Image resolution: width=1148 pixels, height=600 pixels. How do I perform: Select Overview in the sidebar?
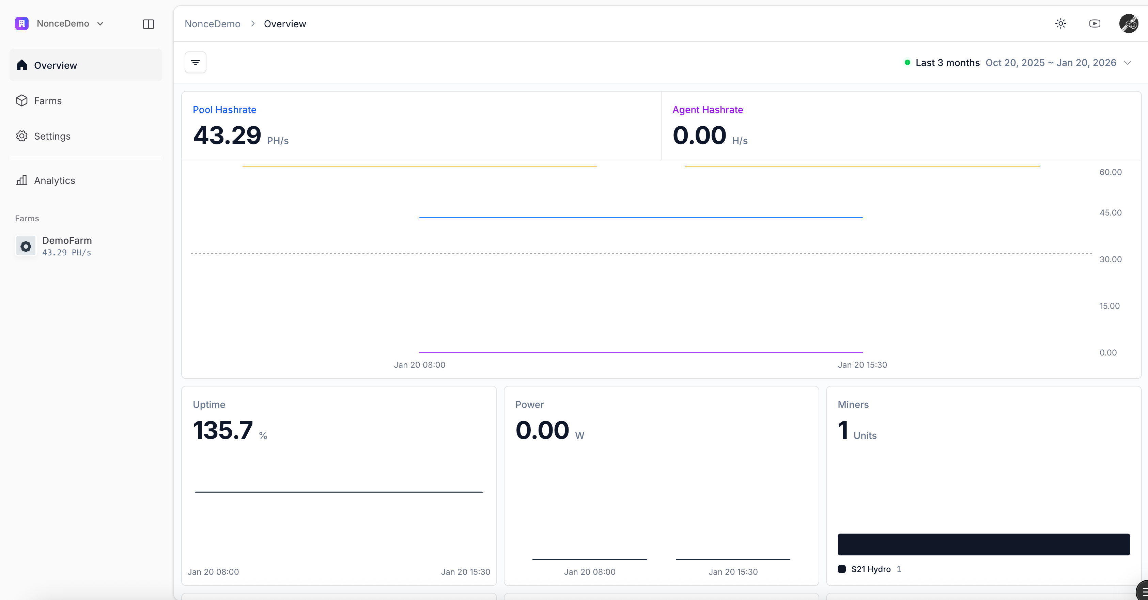pos(55,65)
